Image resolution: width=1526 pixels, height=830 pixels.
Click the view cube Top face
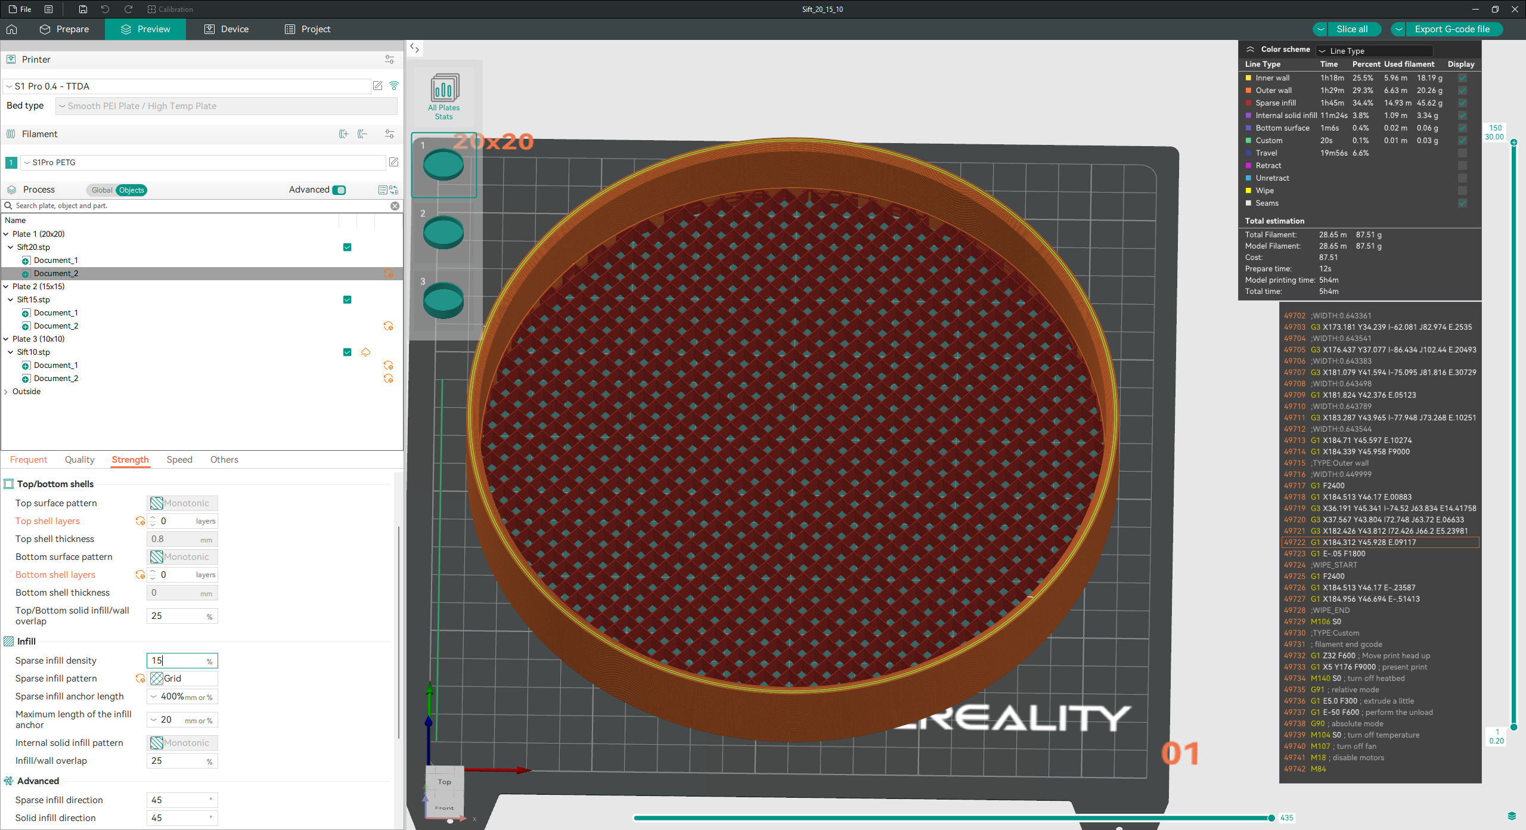(445, 782)
